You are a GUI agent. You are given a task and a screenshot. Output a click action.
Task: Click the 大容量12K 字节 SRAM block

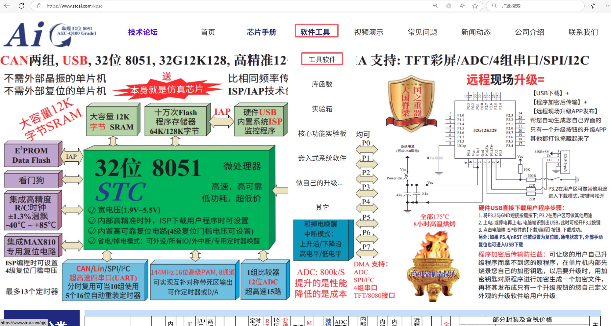coord(113,120)
